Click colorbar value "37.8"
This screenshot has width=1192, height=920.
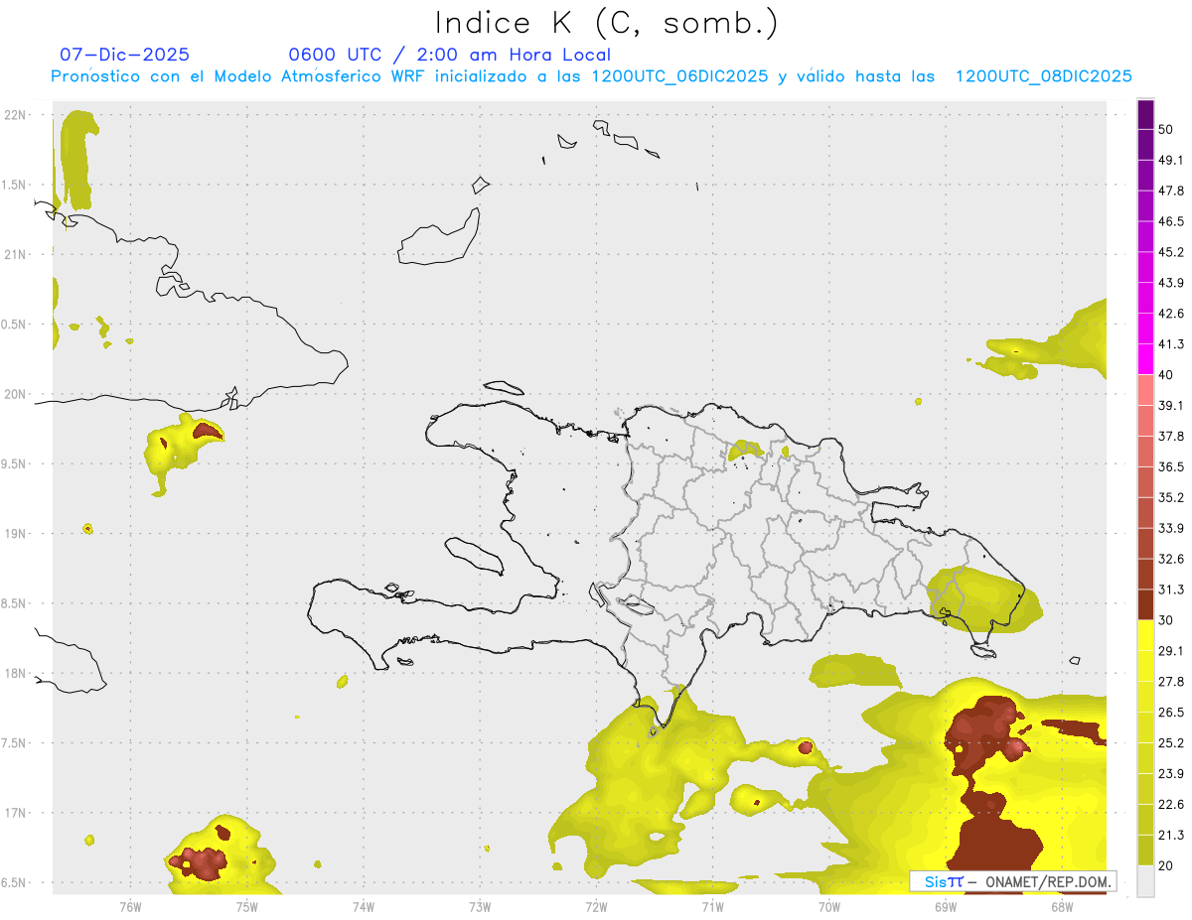(1172, 437)
